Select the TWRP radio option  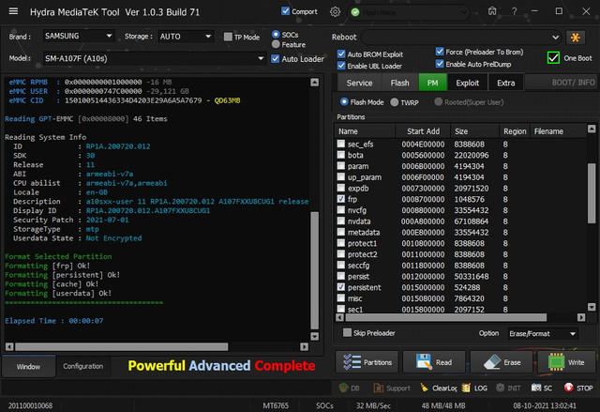click(x=395, y=101)
